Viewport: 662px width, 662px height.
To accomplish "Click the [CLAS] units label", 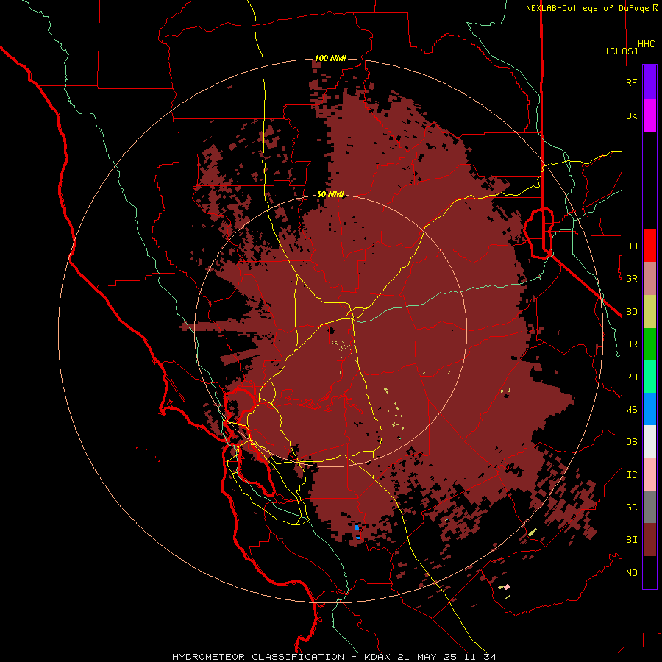I will pyautogui.click(x=622, y=51).
